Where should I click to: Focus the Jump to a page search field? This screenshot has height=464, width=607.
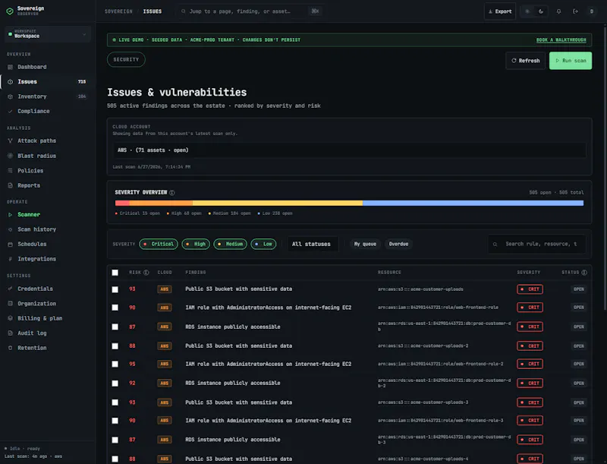(x=250, y=11)
